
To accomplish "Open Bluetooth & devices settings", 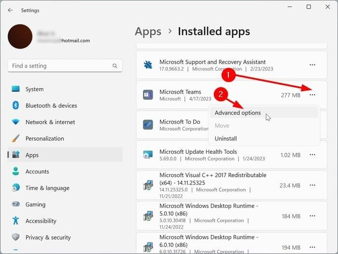I will click(65, 106).
